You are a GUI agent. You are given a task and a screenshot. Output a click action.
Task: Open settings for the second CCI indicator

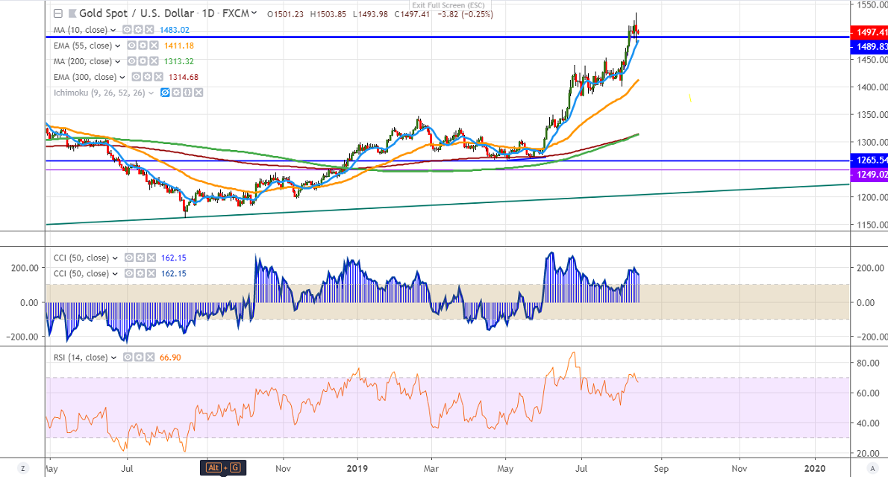140,274
